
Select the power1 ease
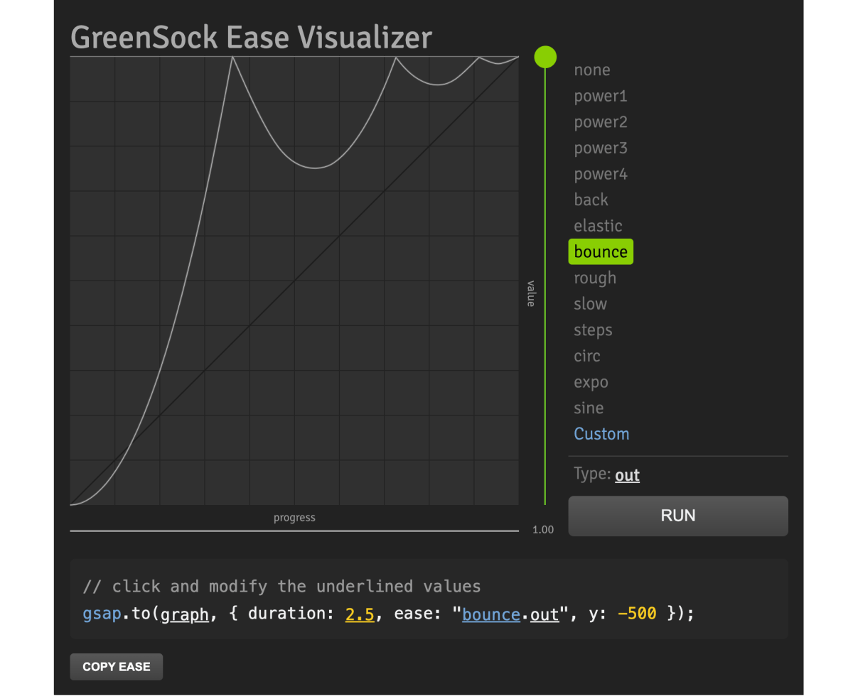601,96
